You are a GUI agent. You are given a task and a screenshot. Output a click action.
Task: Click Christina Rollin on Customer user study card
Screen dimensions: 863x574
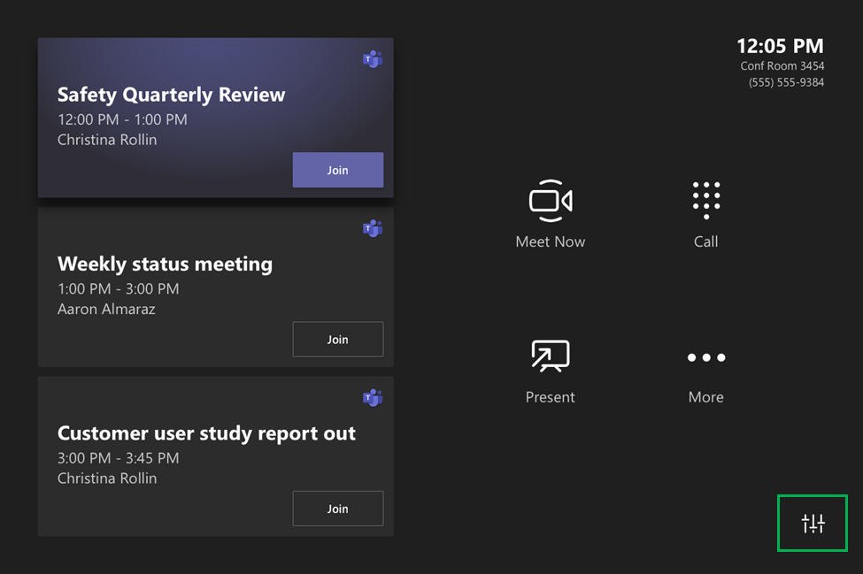pos(107,478)
